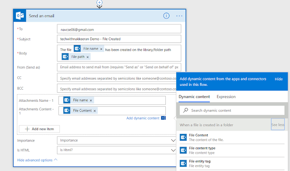290x171 pixels.
Task: Click the Subject field
Action: (x=119, y=39)
